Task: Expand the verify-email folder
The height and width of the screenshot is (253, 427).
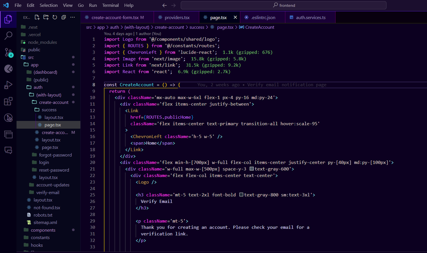Action: pyautogui.click(x=48, y=192)
